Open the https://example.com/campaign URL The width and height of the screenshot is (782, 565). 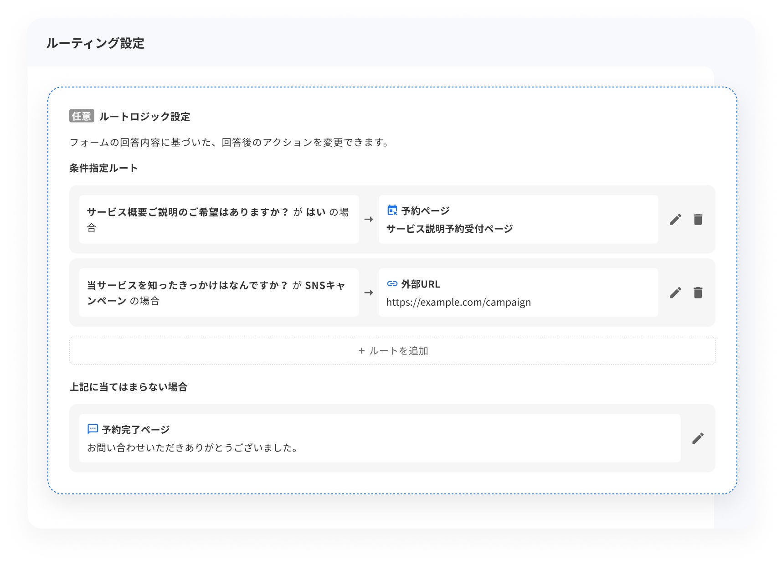pyautogui.click(x=458, y=302)
